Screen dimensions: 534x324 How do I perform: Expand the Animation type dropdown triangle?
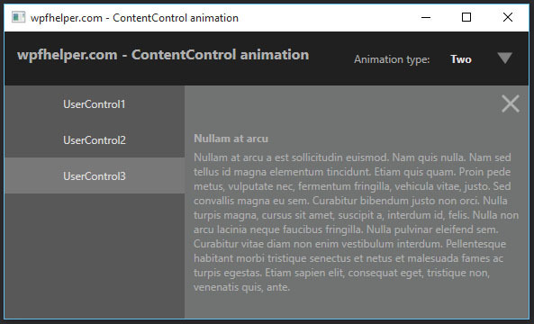click(504, 58)
